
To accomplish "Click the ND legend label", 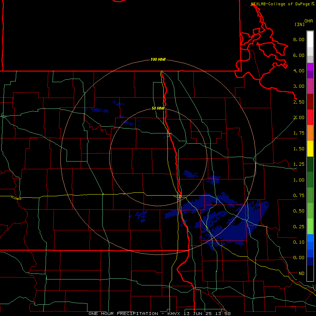I will (302, 274).
